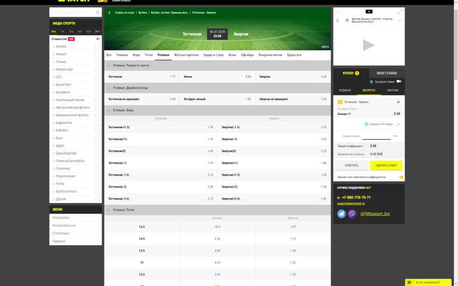Click the LIVE badge next to Ставки Live

click(71, 39)
